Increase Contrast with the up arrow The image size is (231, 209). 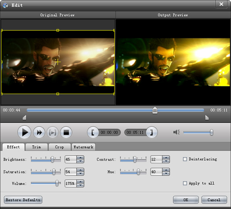point(166,158)
